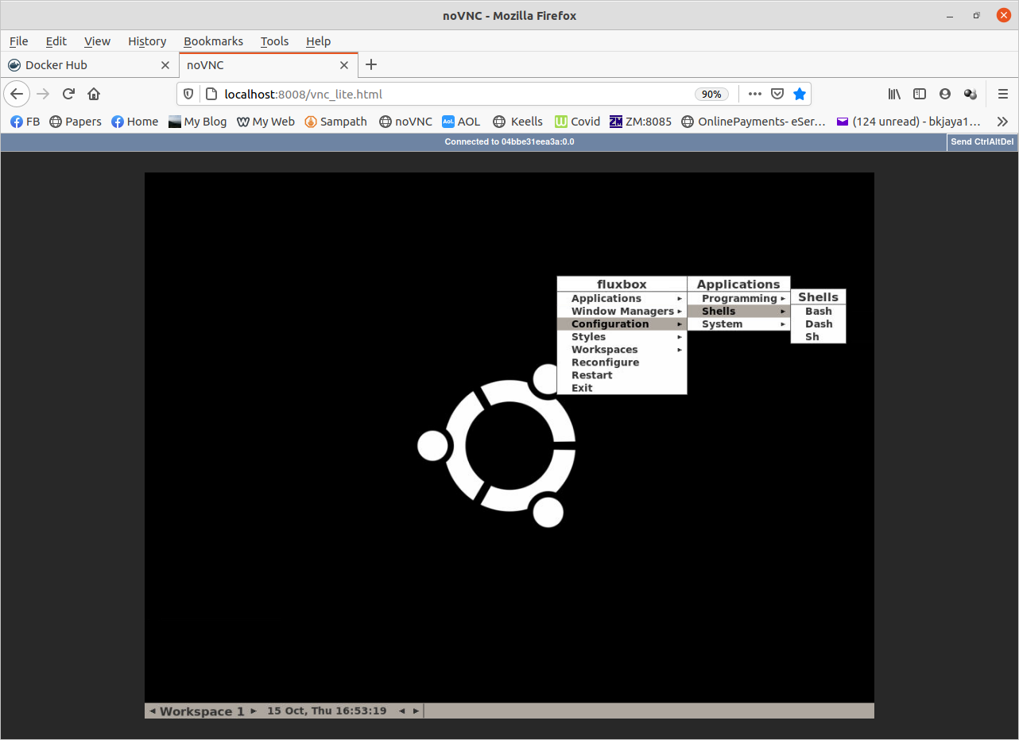This screenshot has width=1019, height=740.
Task: Select Reconfigure in fluxbox menu
Action: coord(622,362)
